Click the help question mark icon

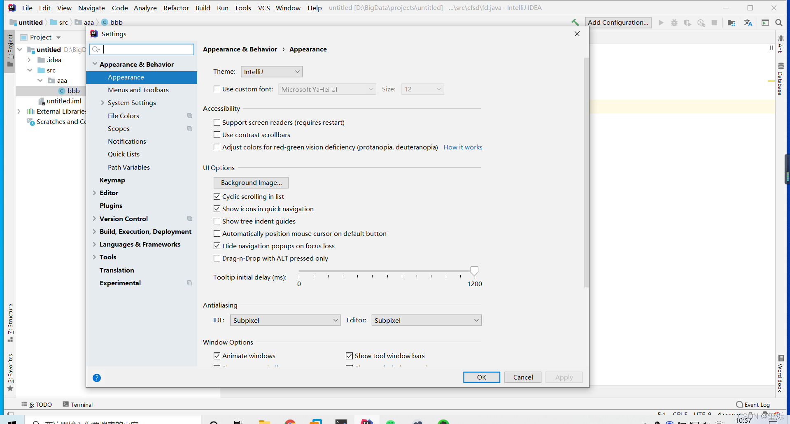[x=97, y=378]
